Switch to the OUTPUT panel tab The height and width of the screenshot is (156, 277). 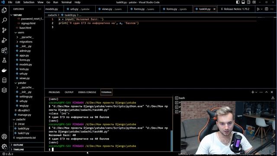[69, 92]
